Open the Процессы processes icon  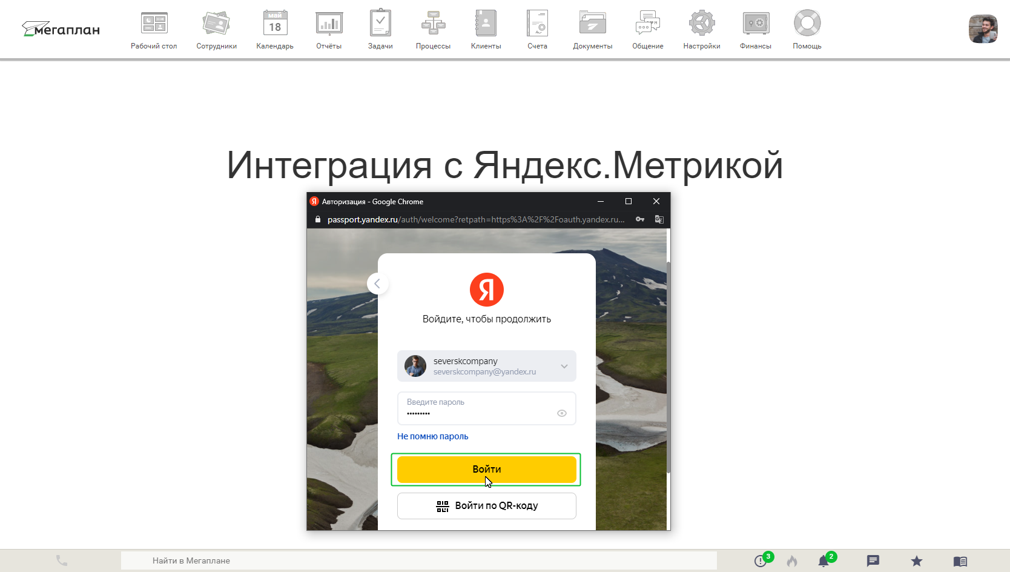click(x=433, y=24)
